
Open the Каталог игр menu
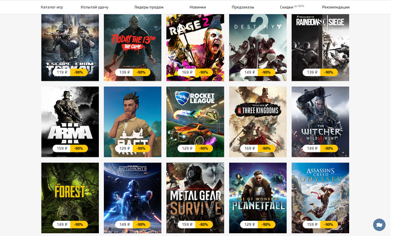52,7
